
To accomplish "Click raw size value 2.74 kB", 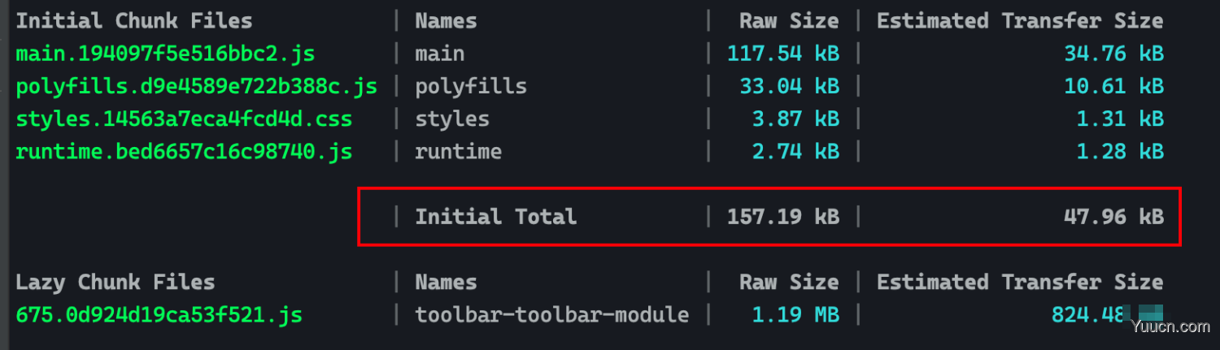I will coord(795,152).
